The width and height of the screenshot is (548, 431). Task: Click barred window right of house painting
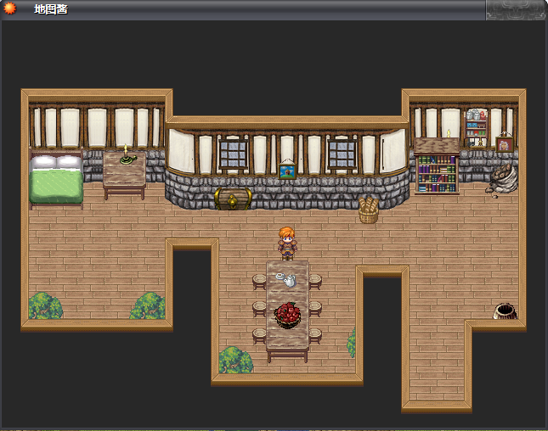[342, 154]
